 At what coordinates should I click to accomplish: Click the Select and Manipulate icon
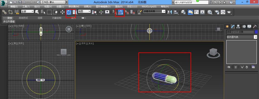point(101,12)
